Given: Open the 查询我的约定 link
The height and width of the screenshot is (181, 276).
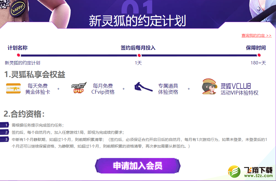Looking at the screenshot, I should 256,35.
